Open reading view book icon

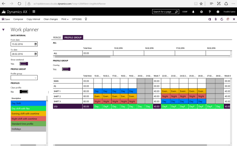pos(196,4)
